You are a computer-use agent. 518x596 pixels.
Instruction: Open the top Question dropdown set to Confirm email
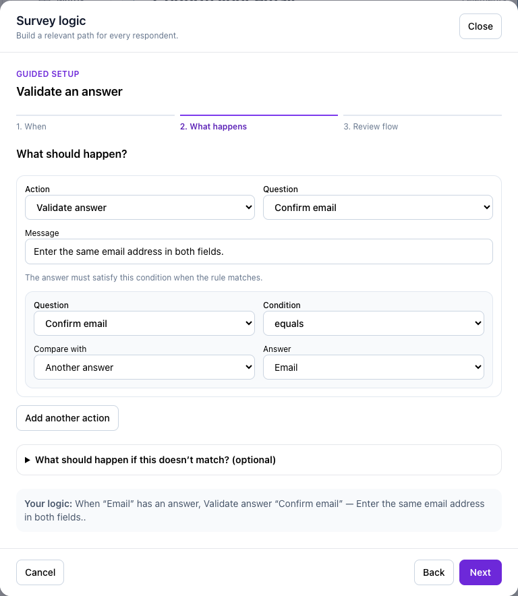tap(378, 207)
